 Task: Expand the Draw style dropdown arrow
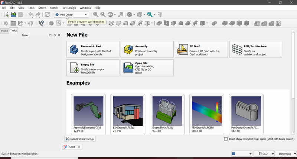click(x=134, y=14)
